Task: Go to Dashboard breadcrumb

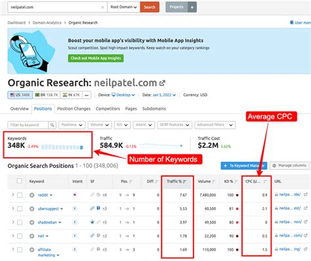Action: (x=16, y=22)
